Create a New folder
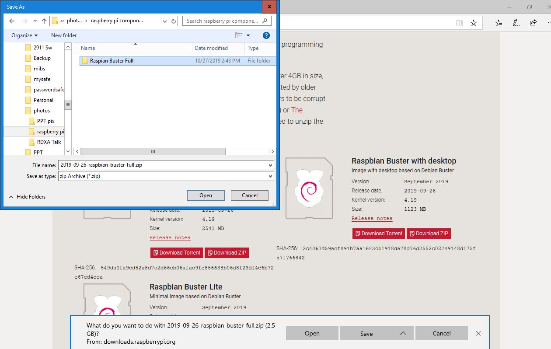The height and width of the screenshot is (349, 551). tap(64, 35)
